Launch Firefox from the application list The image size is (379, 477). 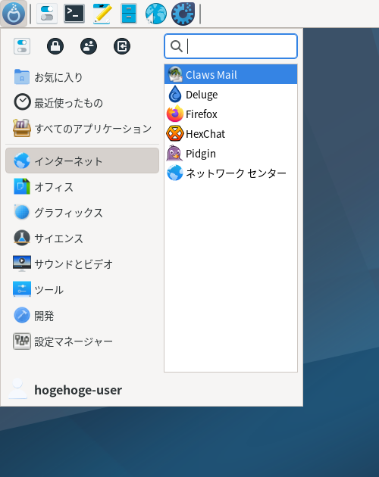[230, 114]
